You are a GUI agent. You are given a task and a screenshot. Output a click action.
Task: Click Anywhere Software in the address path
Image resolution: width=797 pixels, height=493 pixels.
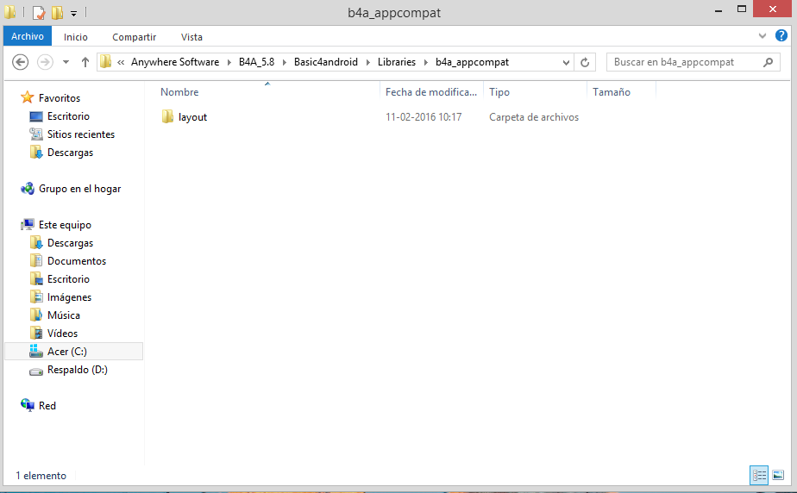(x=175, y=62)
